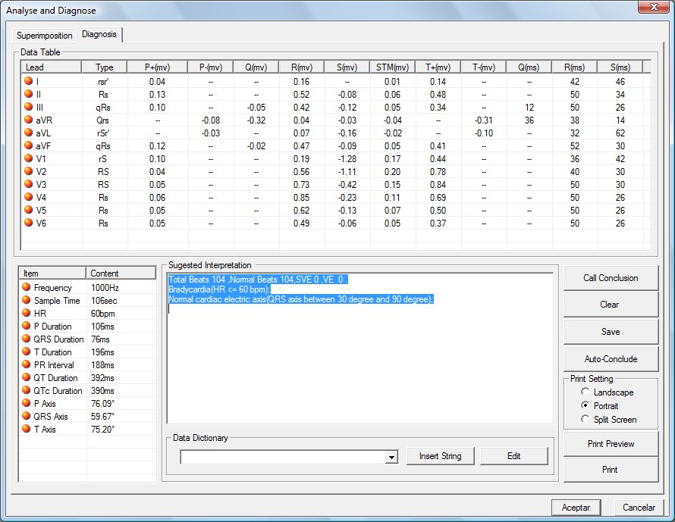Click the orange icon next to T Axis
The image size is (675, 522).
pyautogui.click(x=26, y=430)
